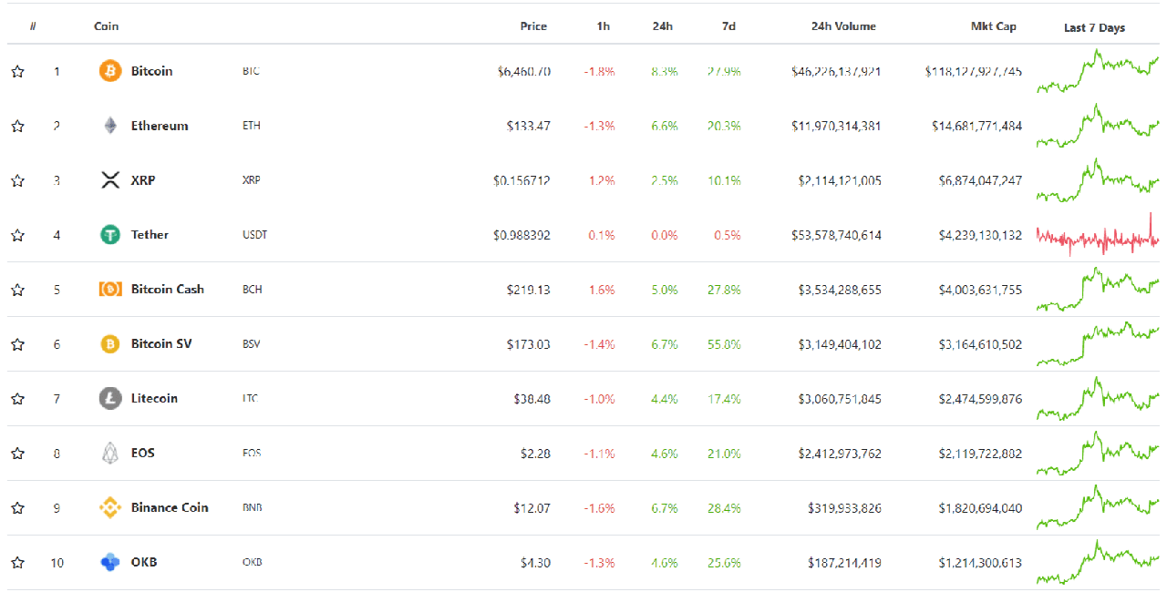
Task: Sort by the 7d change header
Action: pyautogui.click(x=728, y=26)
